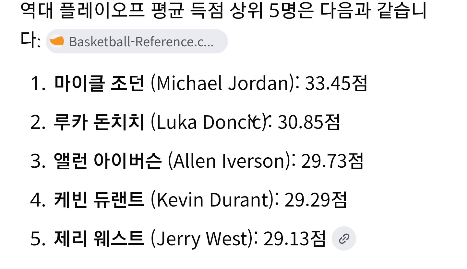This screenshot has width=467, height=269.
Task: Click the 29.29점 score value
Action: [x=316, y=200]
